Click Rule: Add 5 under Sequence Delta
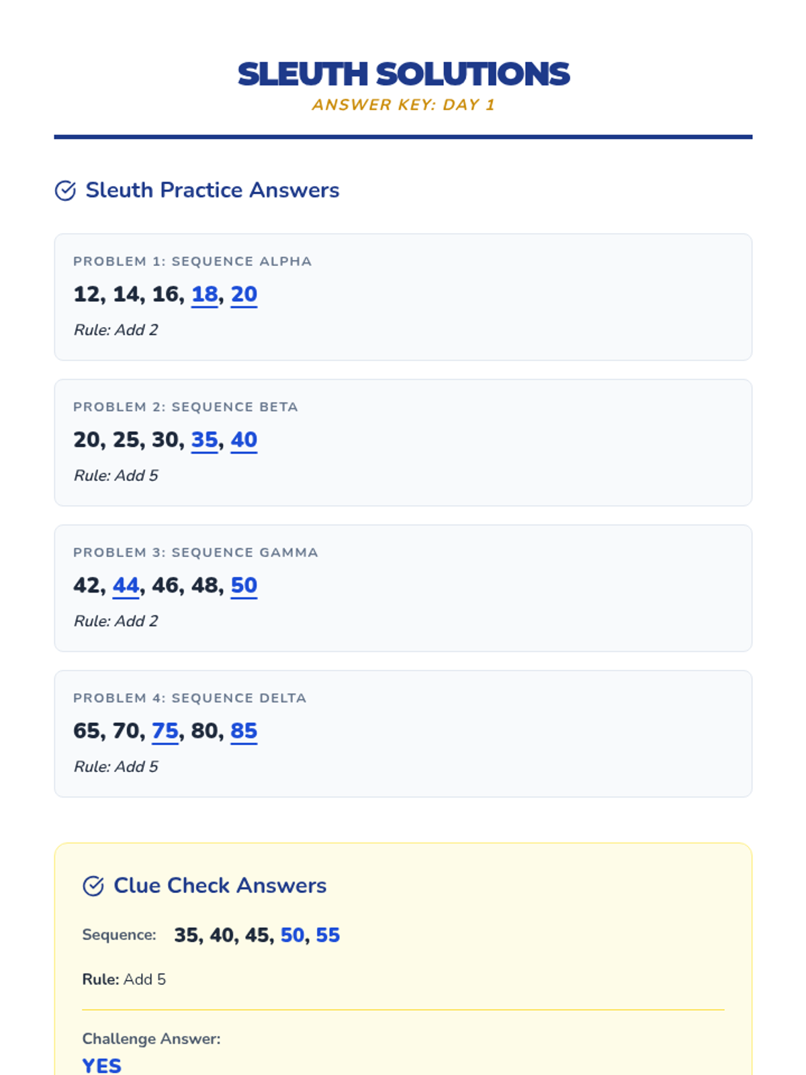 pyautogui.click(x=116, y=767)
